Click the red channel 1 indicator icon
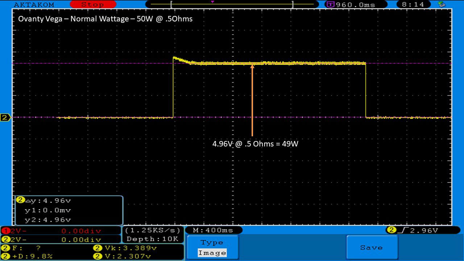The width and height of the screenshot is (464, 261). click(x=4, y=231)
